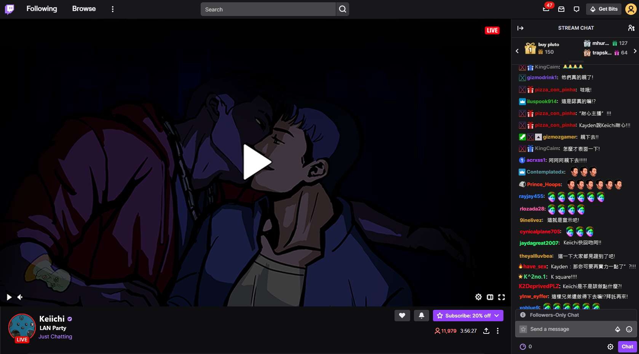Open username rayjay455 in chat
Viewport: 639px width, 354px height.
(532, 196)
